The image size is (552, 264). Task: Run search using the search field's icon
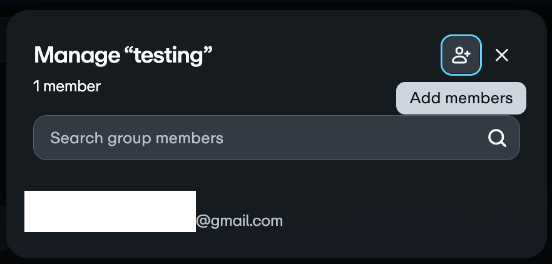click(x=497, y=138)
